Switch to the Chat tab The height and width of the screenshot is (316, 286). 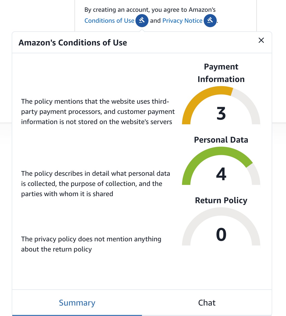coord(207,303)
